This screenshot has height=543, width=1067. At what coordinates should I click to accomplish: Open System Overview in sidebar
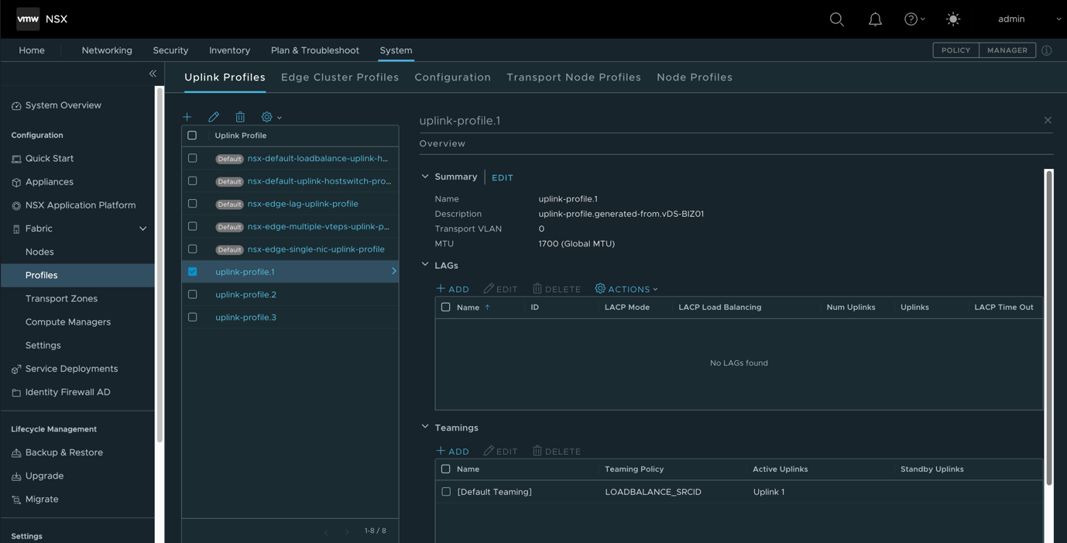click(x=63, y=105)
